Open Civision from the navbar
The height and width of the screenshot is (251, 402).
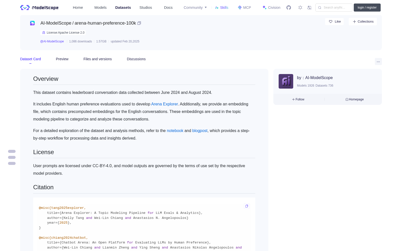[x=271, y=8]
